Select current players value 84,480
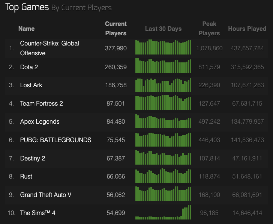 click(x=116, y=122)
